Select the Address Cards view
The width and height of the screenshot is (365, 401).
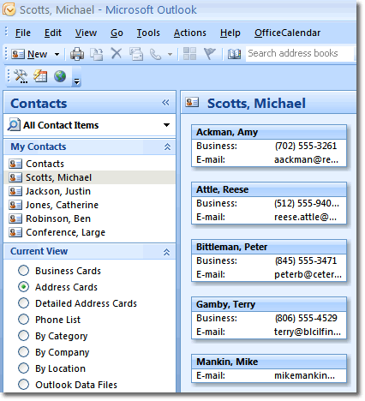point(23,286)
